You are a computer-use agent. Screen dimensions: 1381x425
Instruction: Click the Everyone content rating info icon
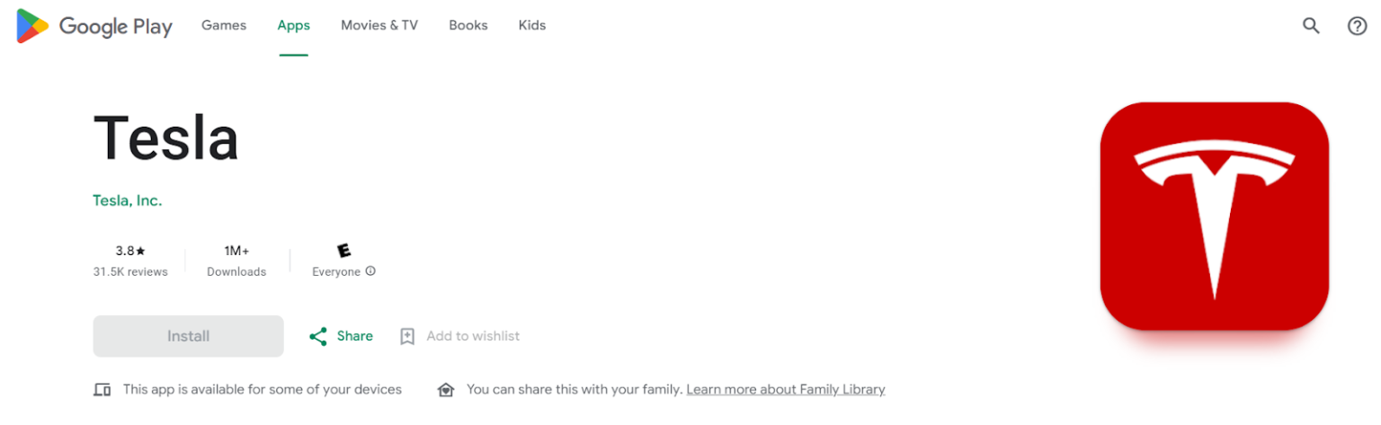click(x=370, y=271)
